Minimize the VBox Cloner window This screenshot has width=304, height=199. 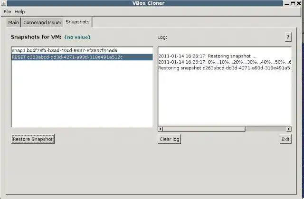[x=287, y=3]
